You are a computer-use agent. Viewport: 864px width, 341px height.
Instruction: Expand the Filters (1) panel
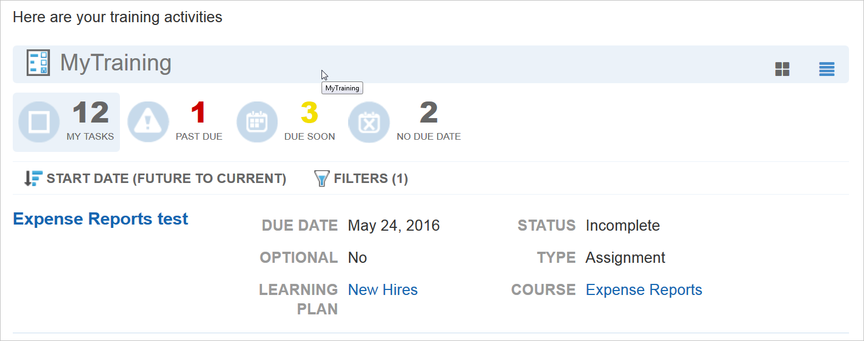point(370,179)
